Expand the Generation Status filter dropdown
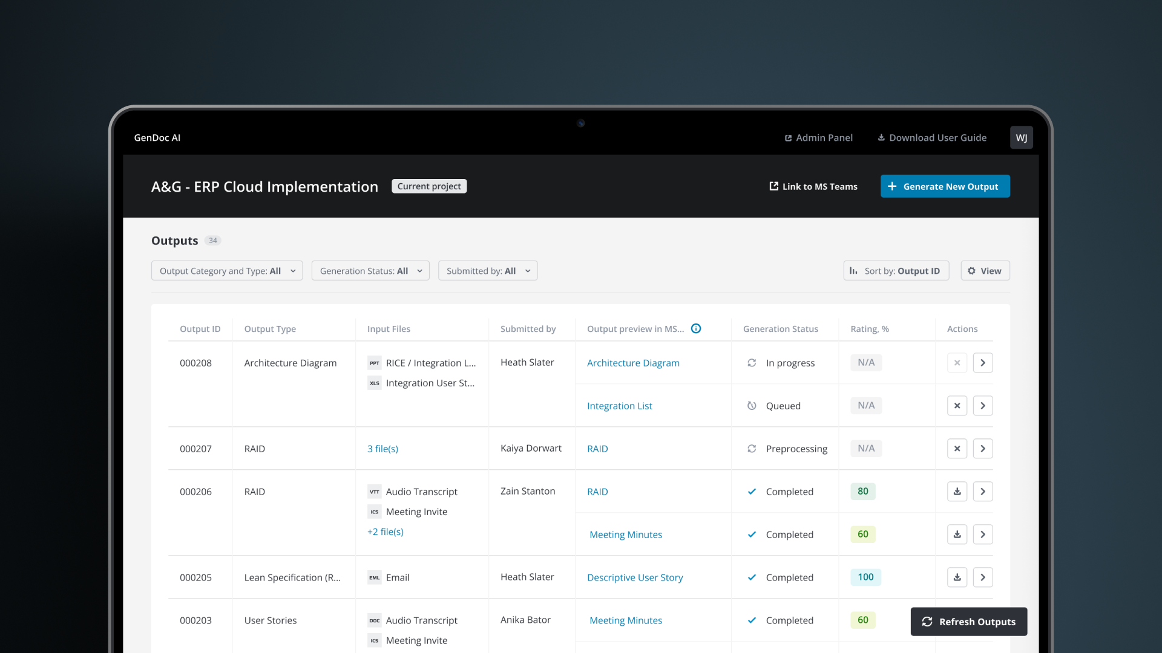The image size is (1162, 653). pos(370,271)
